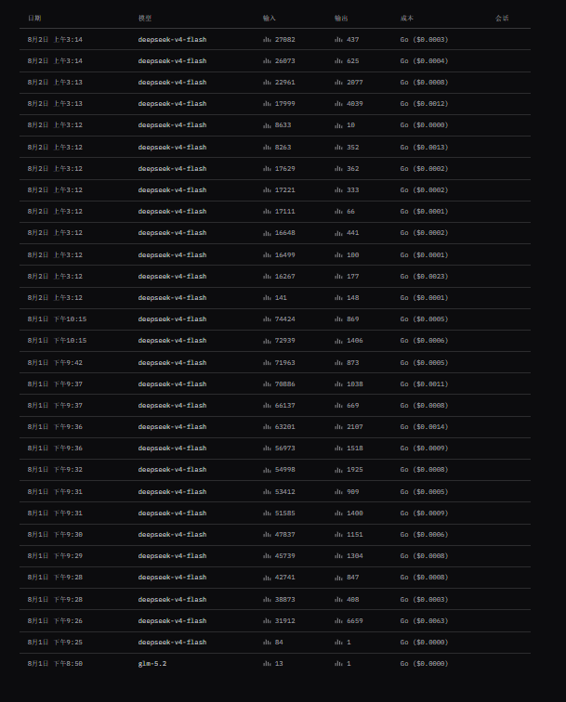The image size is (566, 702).
Task: Select the bar icon beside input 141
Action: pos(267,298)
